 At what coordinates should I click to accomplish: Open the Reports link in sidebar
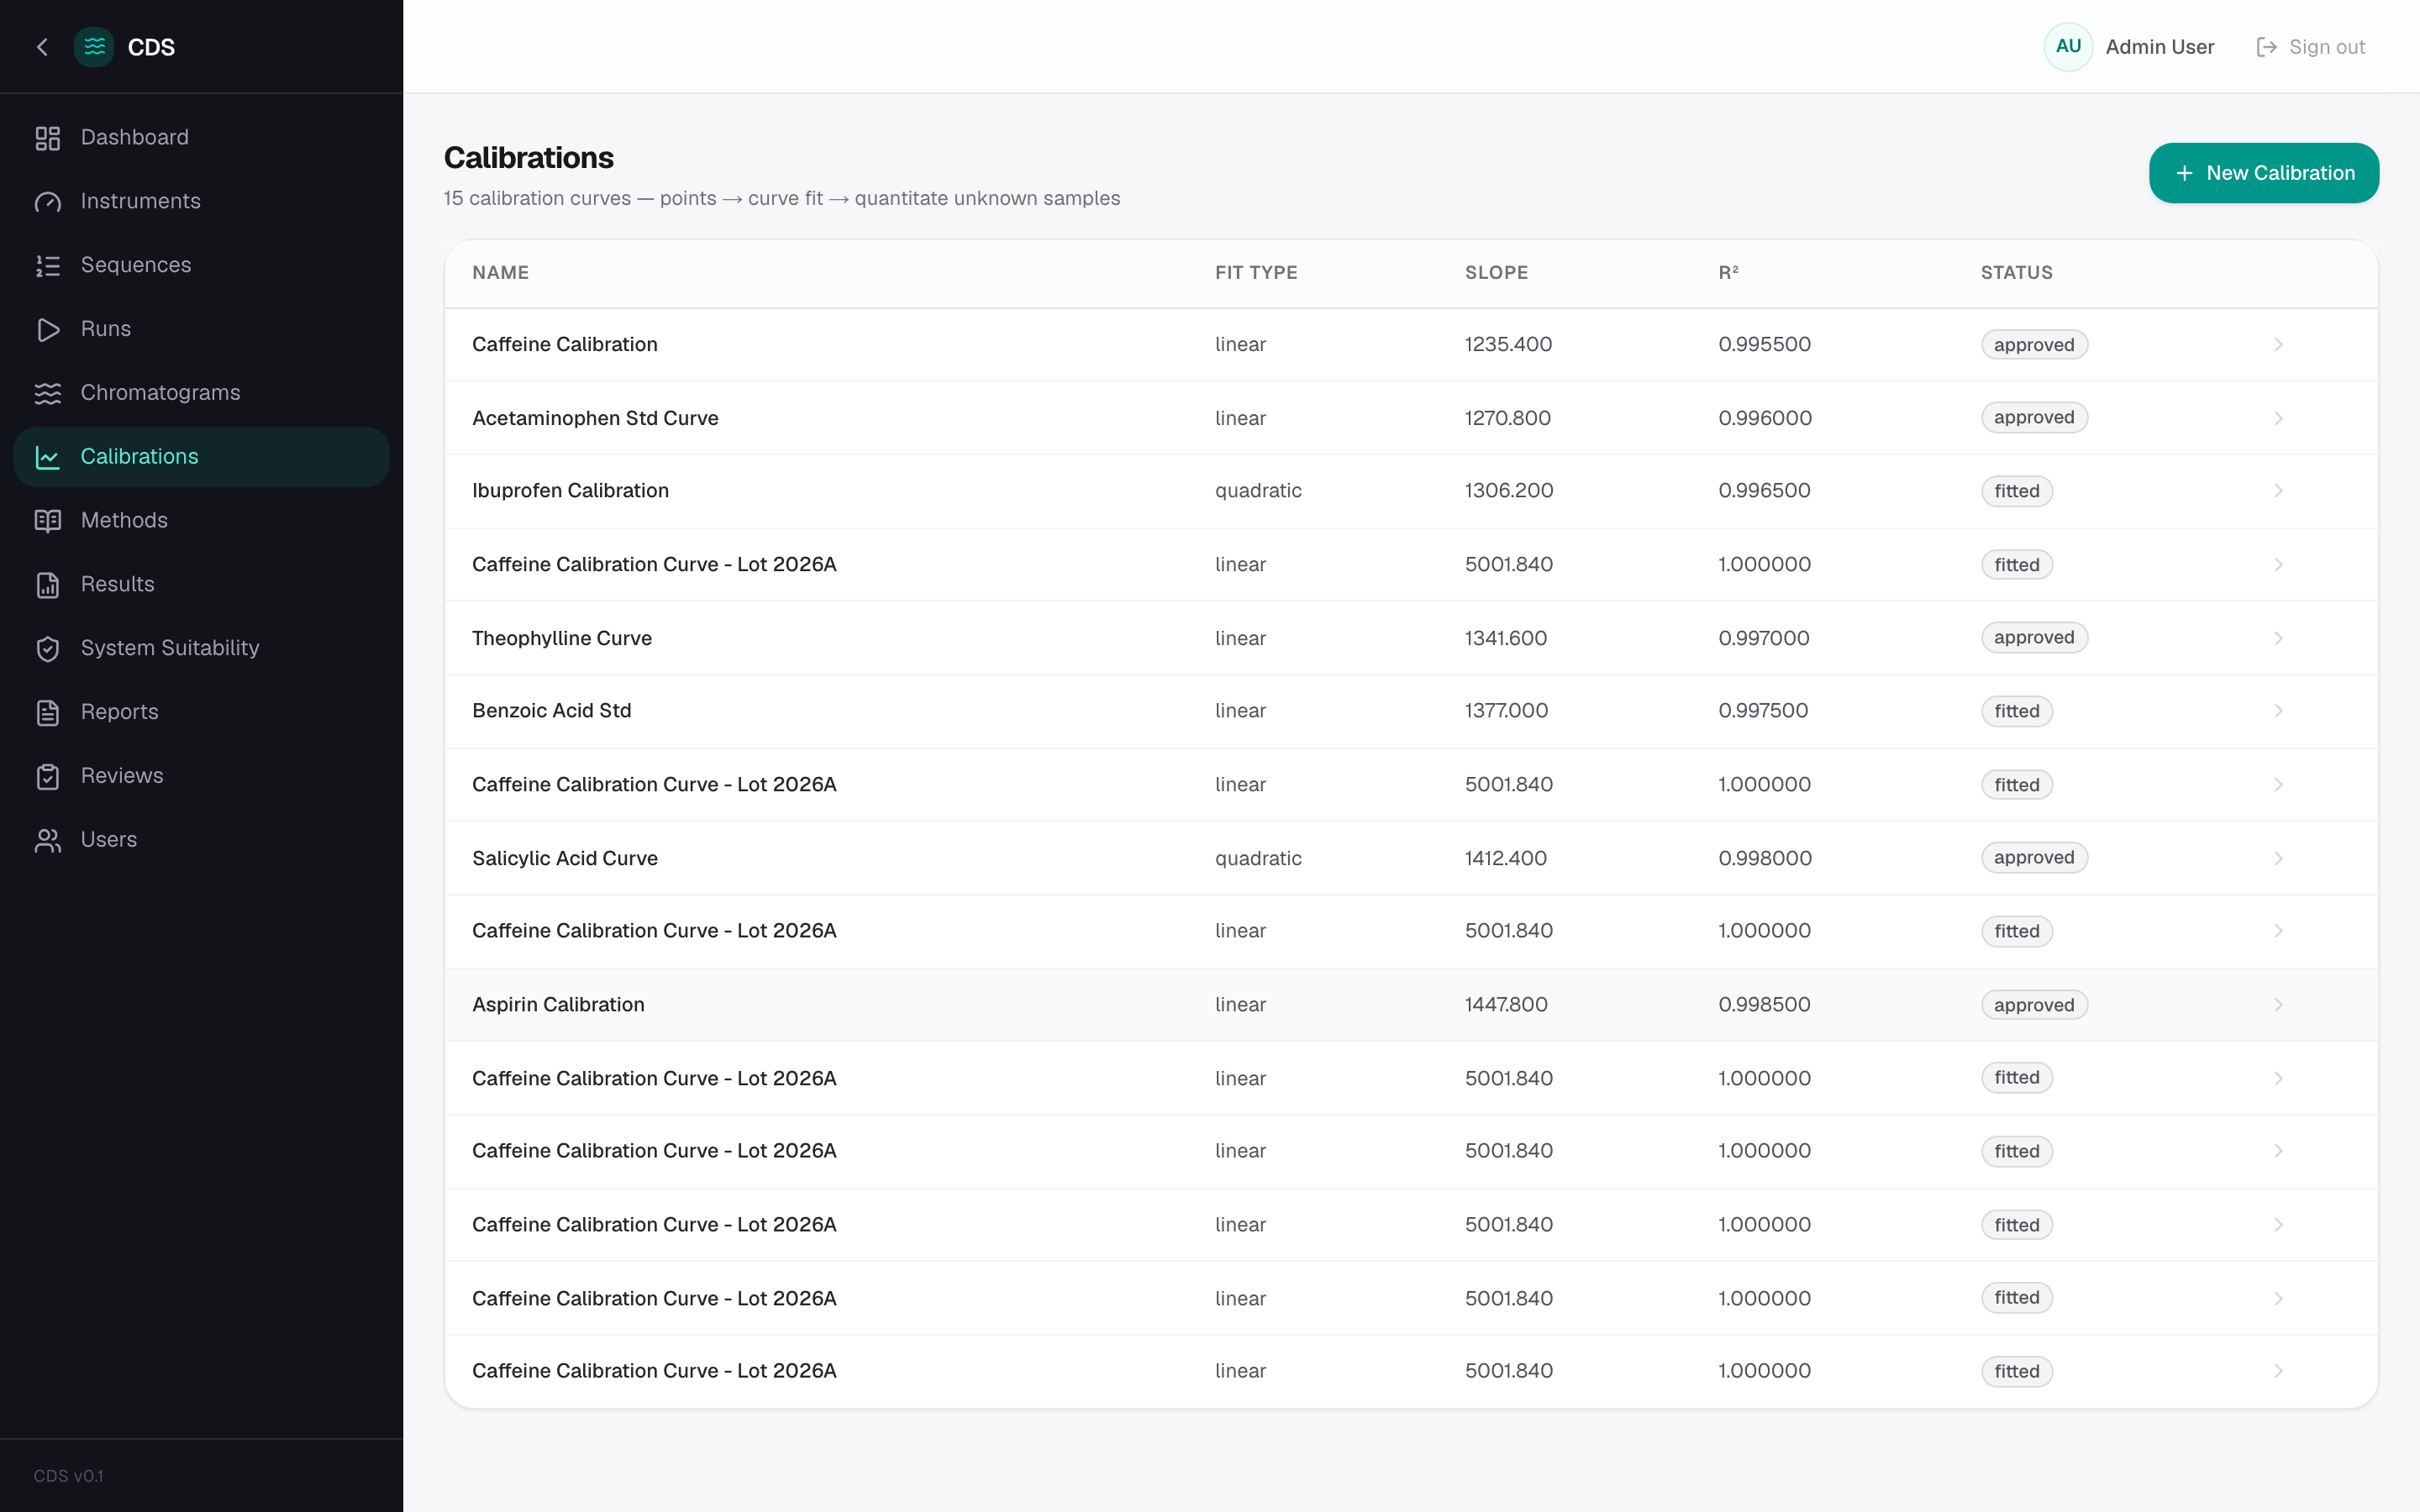201,713
